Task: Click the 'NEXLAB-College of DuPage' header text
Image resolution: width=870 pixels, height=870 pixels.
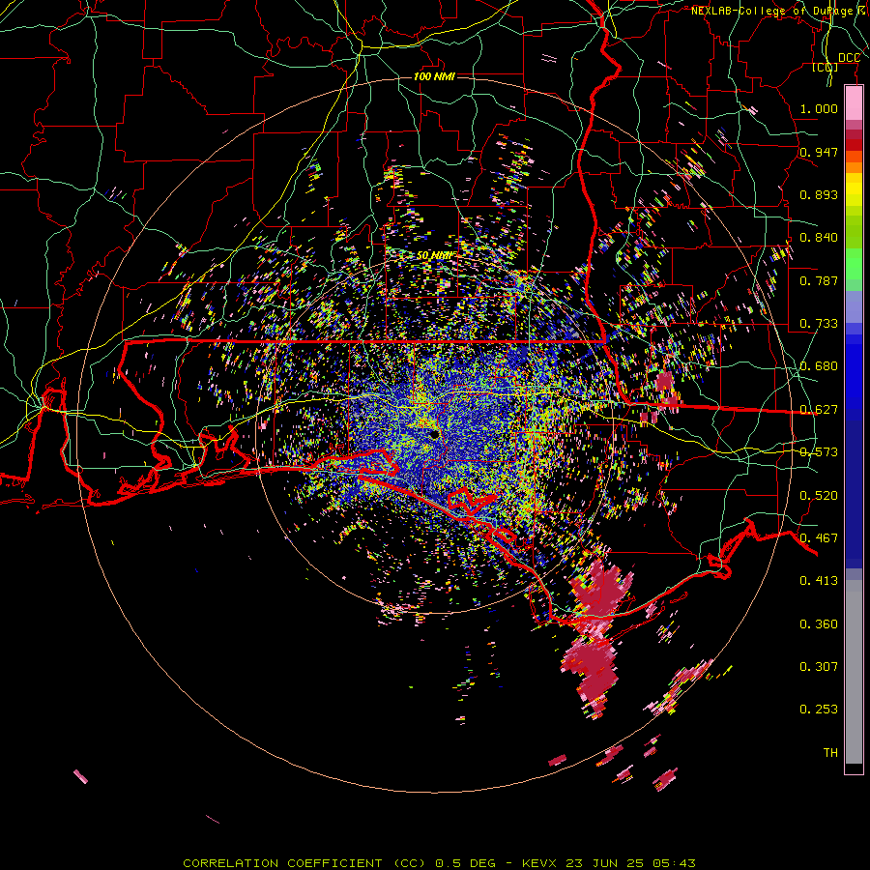Action: 771,11
